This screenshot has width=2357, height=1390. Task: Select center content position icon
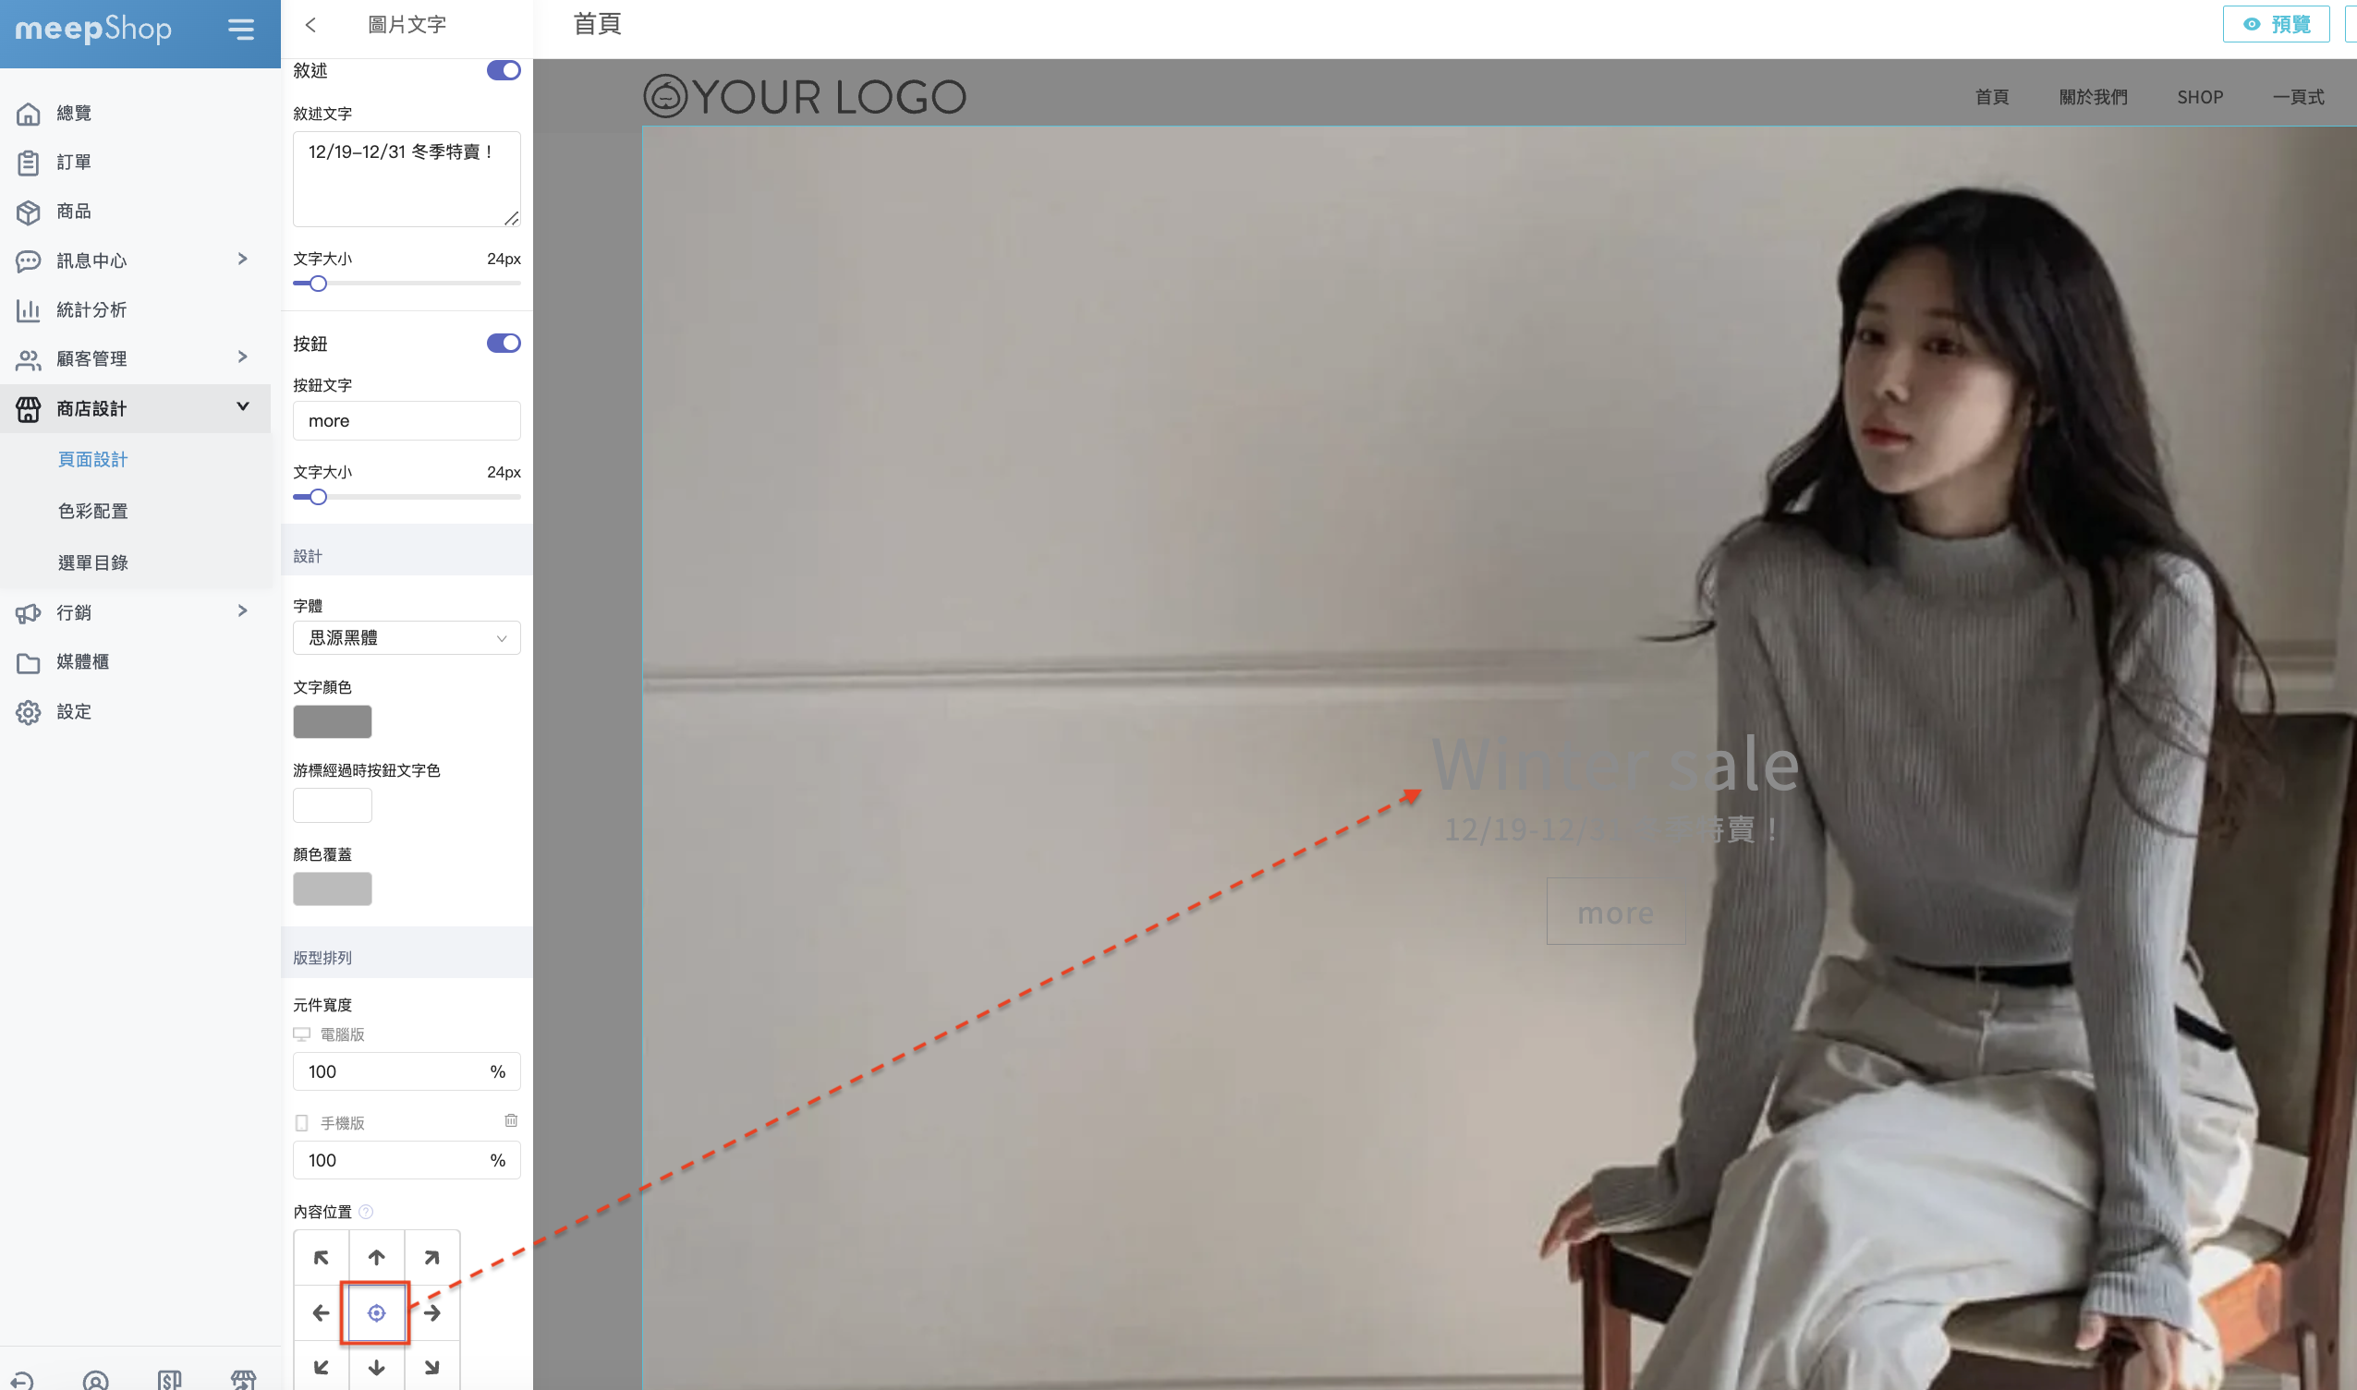click(377, 1313)
